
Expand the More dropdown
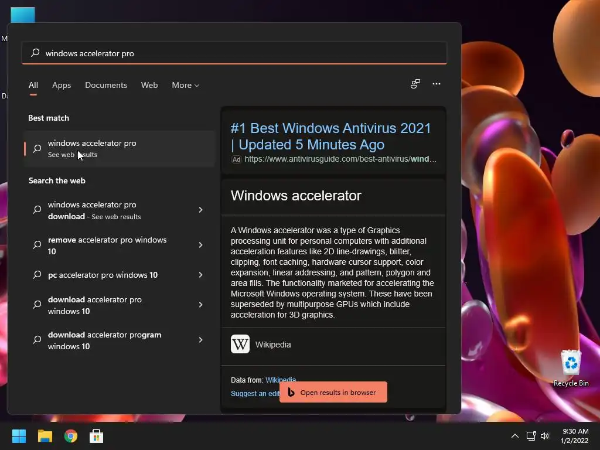(x=186, y=86)
